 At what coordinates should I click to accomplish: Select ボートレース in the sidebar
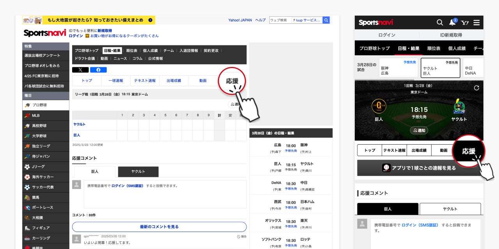click(46, 207)
